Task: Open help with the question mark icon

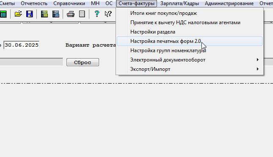Action: point(97,14)
